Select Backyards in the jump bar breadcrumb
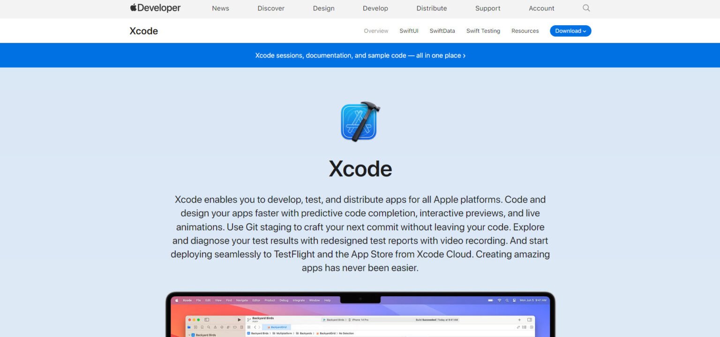 coord(305,333)
